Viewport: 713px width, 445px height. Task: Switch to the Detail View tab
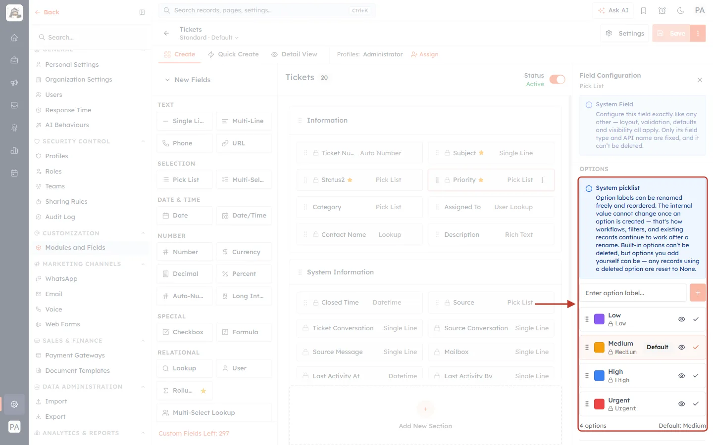pos(294,54)
